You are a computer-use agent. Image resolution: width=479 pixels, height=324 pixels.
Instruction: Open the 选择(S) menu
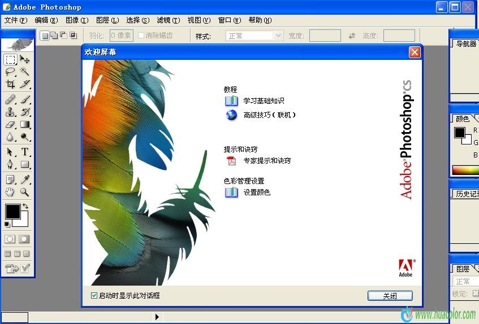(138, 20)
